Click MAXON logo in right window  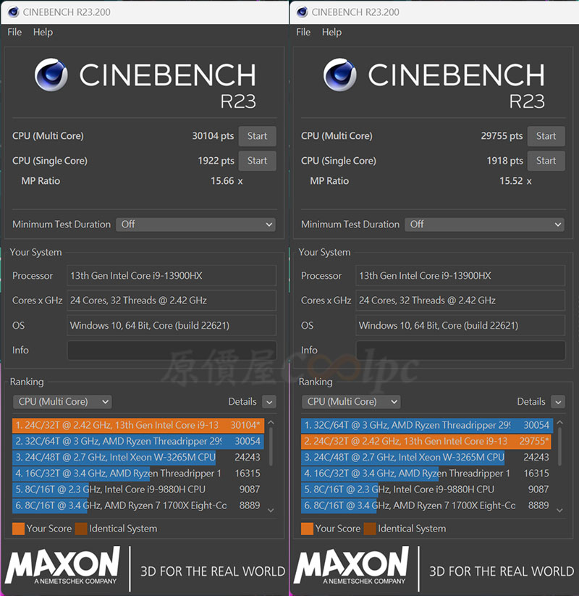coord(351,565)
